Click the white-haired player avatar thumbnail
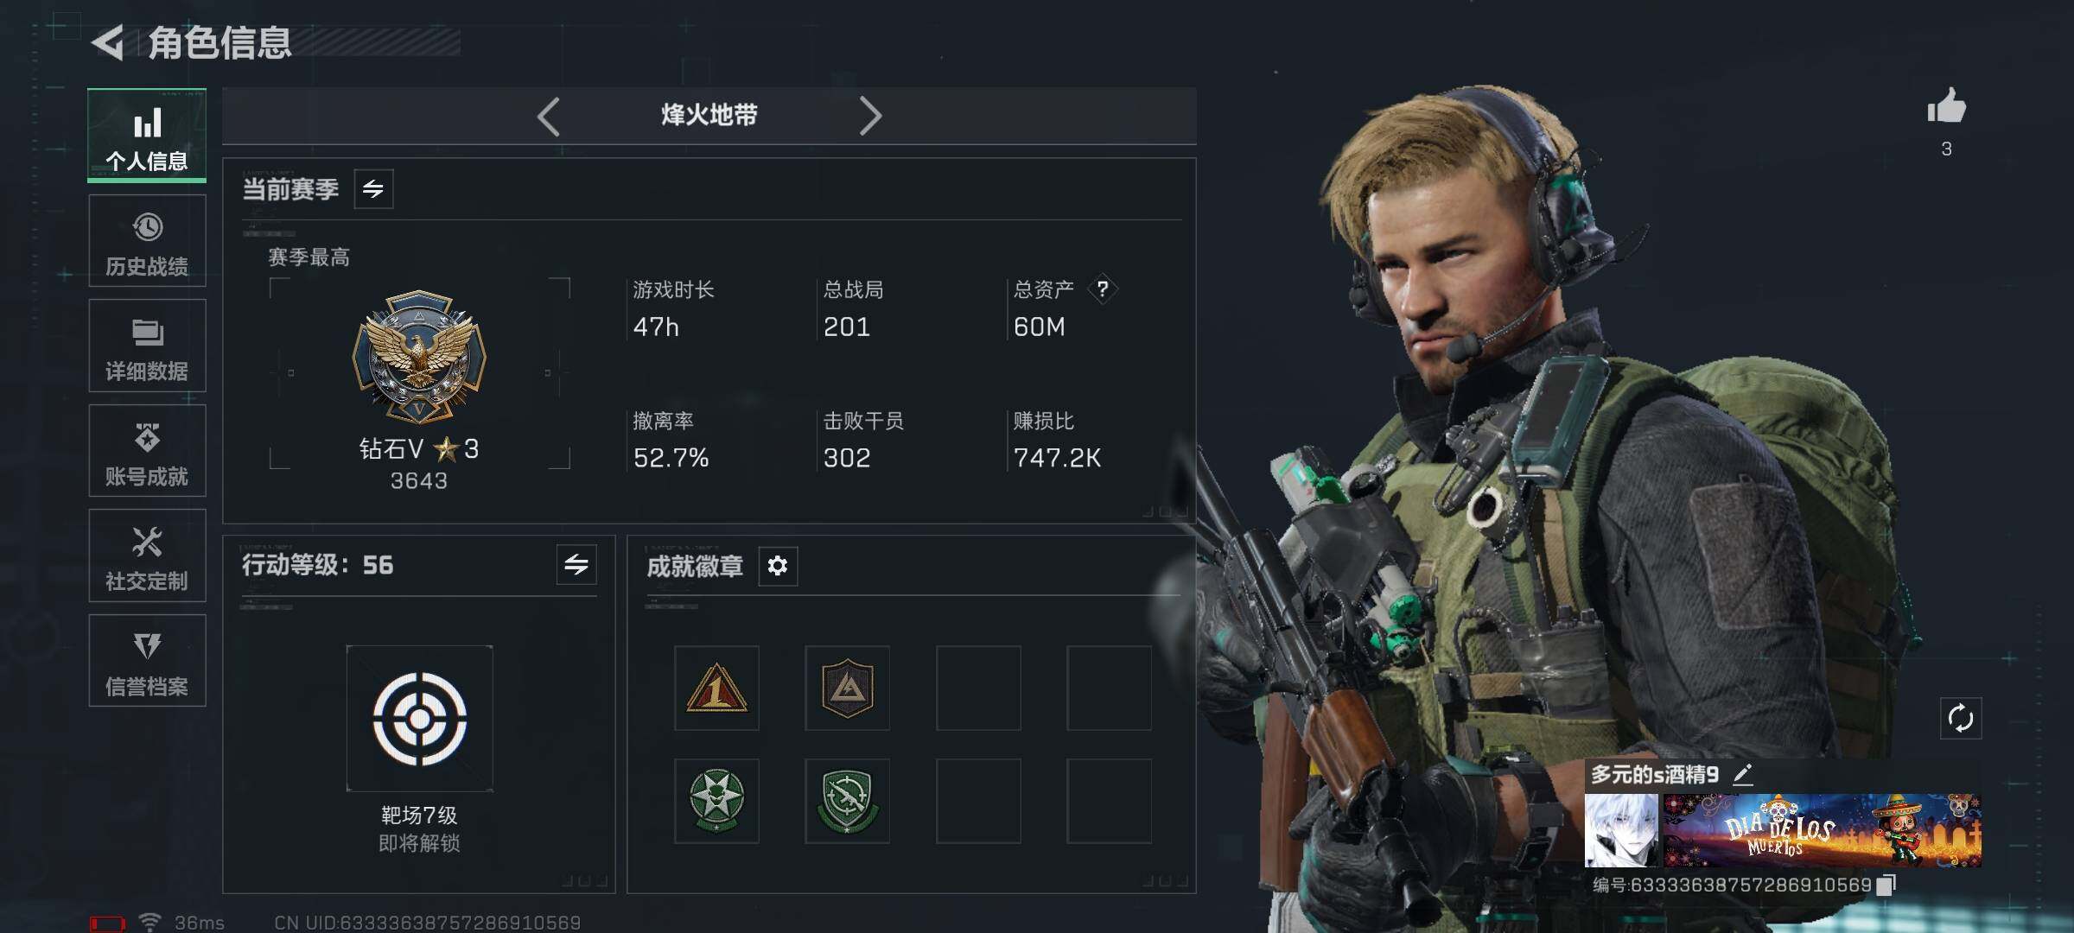Screen dimensions: 2074x933 click(x=1621, y=830)
